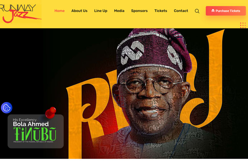The image size is (248, 164).
Task: Open the Tickets menu item
Action: [x=161, y=11]
